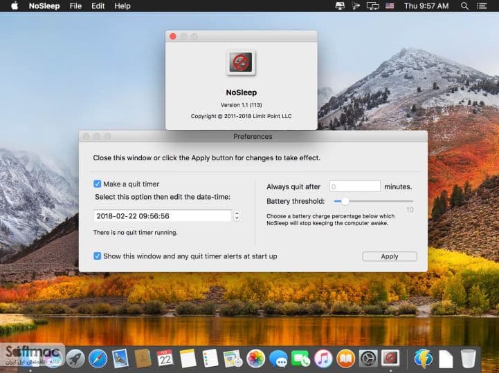
Task: Click 'Copyright © 2011-2018 Limit Point LLC' text
Action: pyautogui.click(x=242, y=116)
